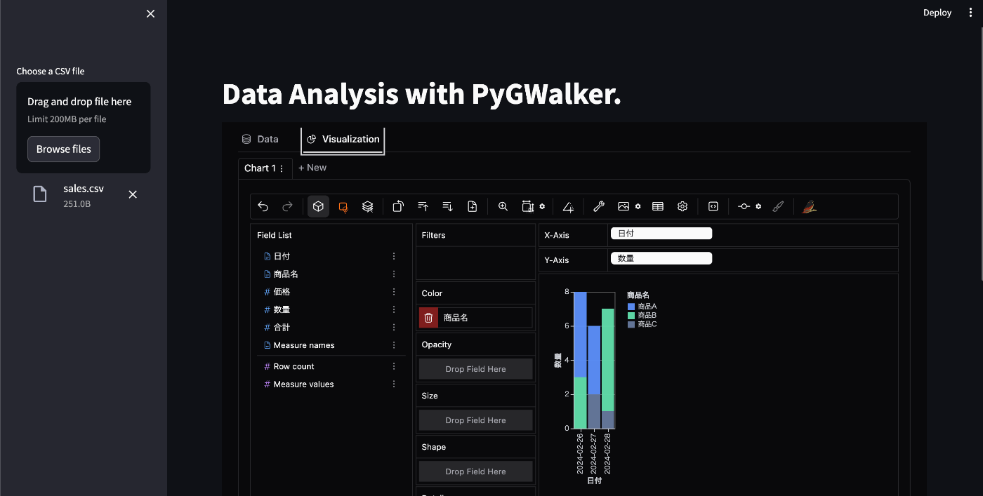Open options menu for 価格 field

pyautogui.click(x=394, y=292)
